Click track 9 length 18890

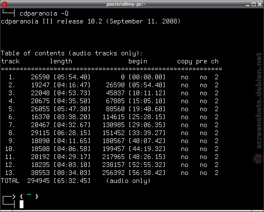point(40,141)
